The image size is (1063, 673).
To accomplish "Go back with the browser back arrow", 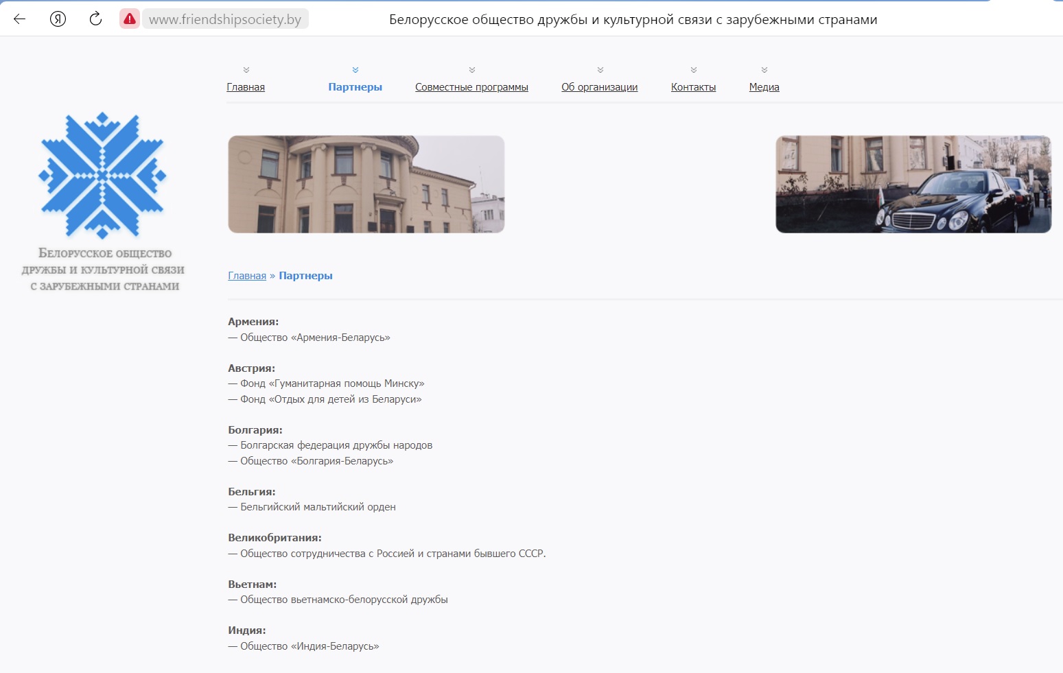I will pyautogui.click(x=19, y=19).
